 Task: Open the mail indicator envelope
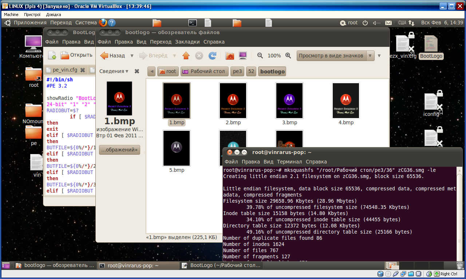388,23
